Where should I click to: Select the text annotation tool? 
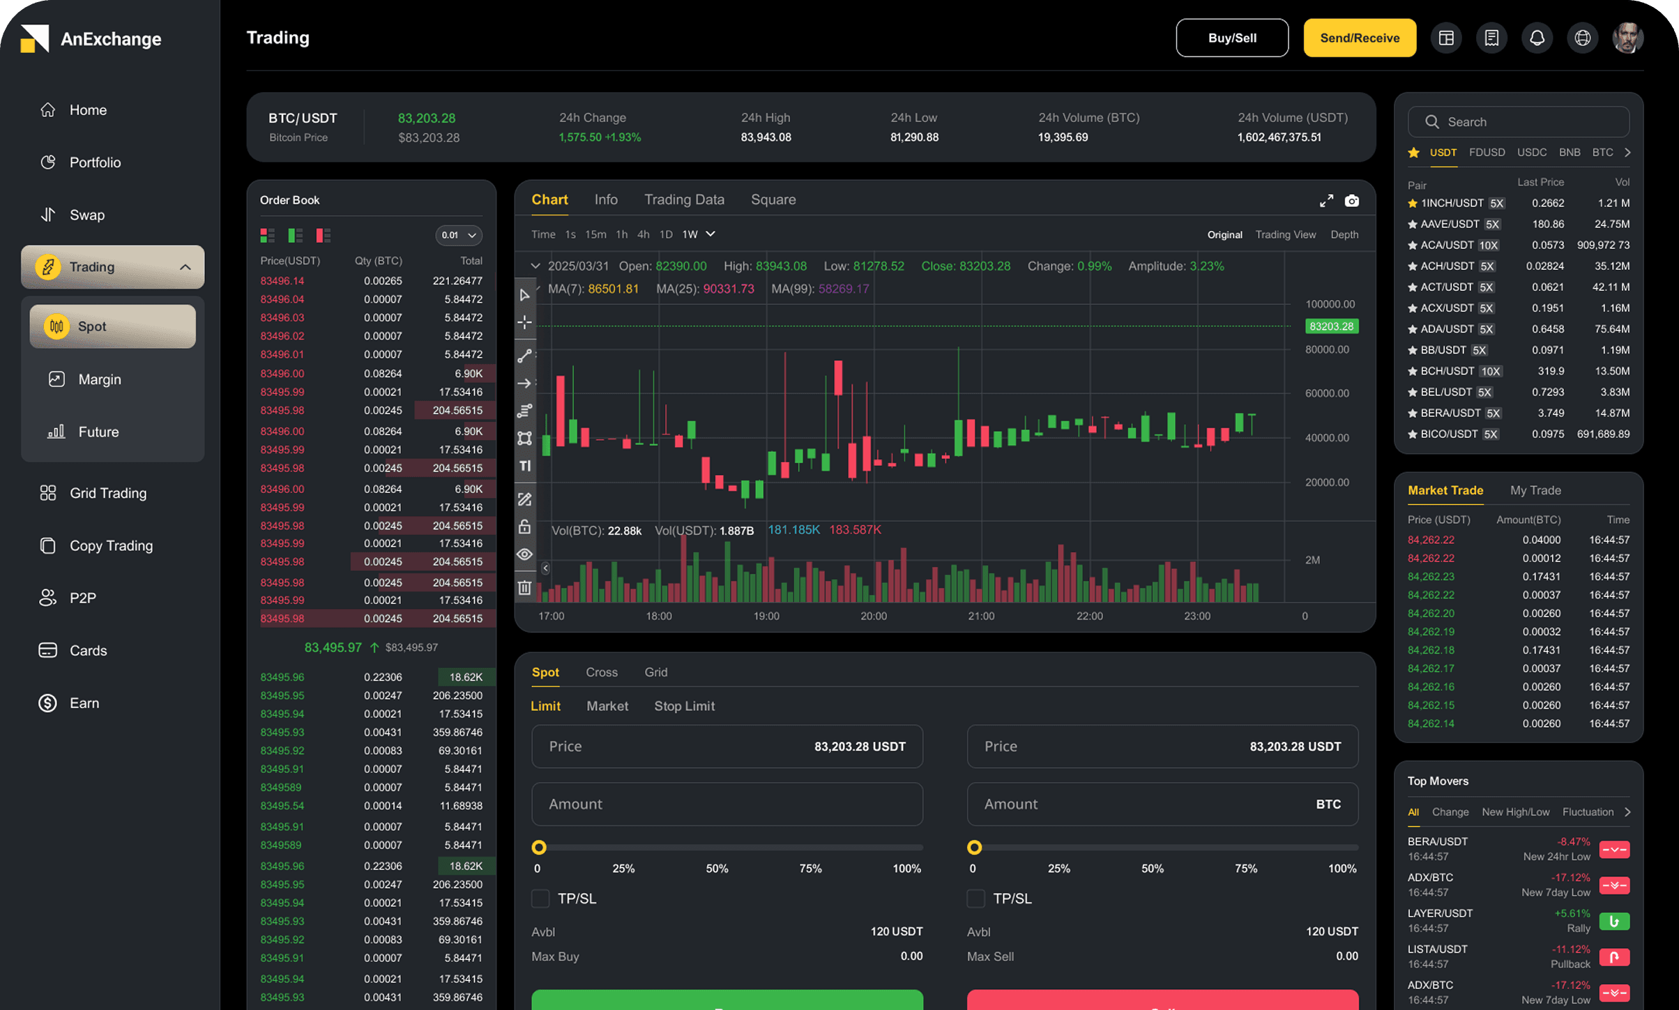(x=525, y=466)
